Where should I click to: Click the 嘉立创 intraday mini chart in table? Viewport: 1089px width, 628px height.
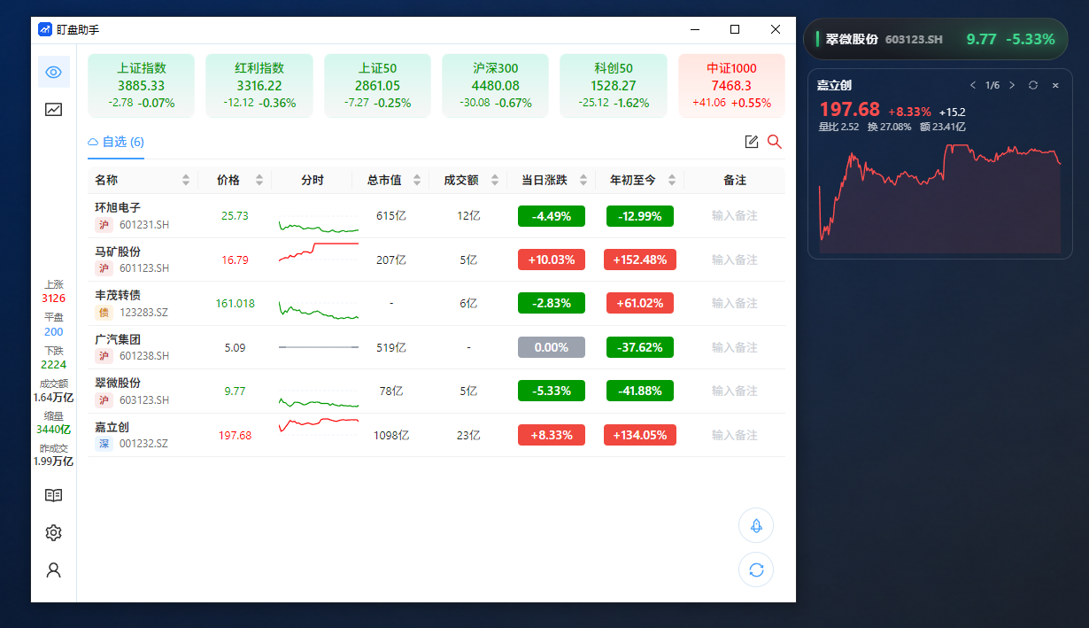tap(319, 425)
